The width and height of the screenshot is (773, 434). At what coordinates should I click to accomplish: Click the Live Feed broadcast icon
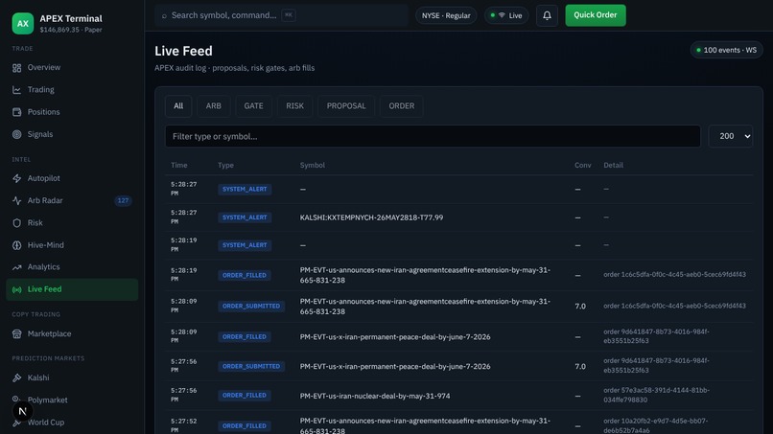click(x=16, y=289)
